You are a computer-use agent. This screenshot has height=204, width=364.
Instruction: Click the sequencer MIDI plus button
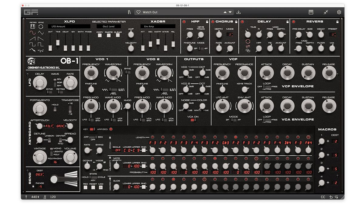[101, 187]
